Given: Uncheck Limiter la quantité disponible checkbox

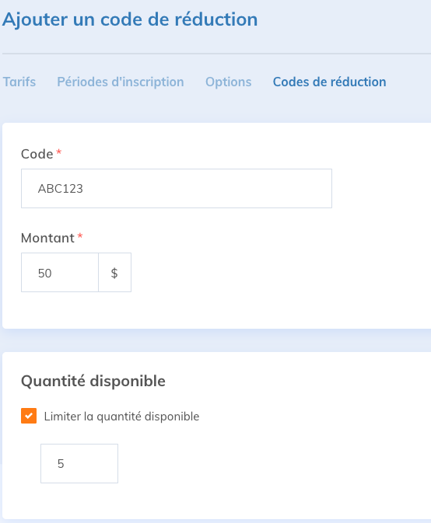Looking at the screenshot, I should click(29, 416).
